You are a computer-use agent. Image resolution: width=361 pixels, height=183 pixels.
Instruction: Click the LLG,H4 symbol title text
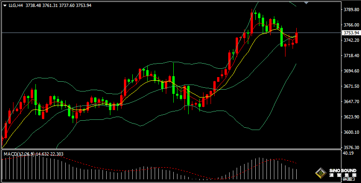point(16,5)
